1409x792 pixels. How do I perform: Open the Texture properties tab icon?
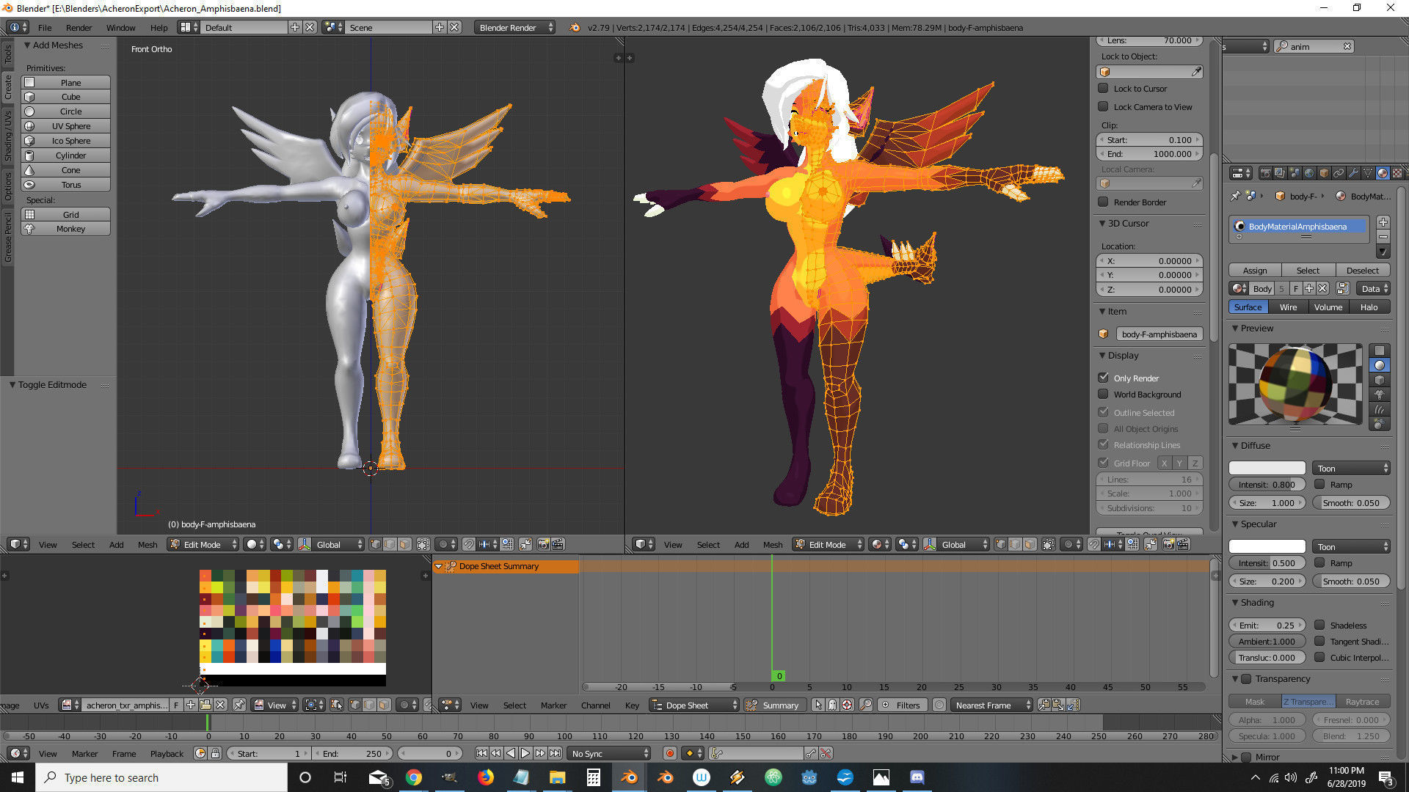click(x=1397, y=173)
